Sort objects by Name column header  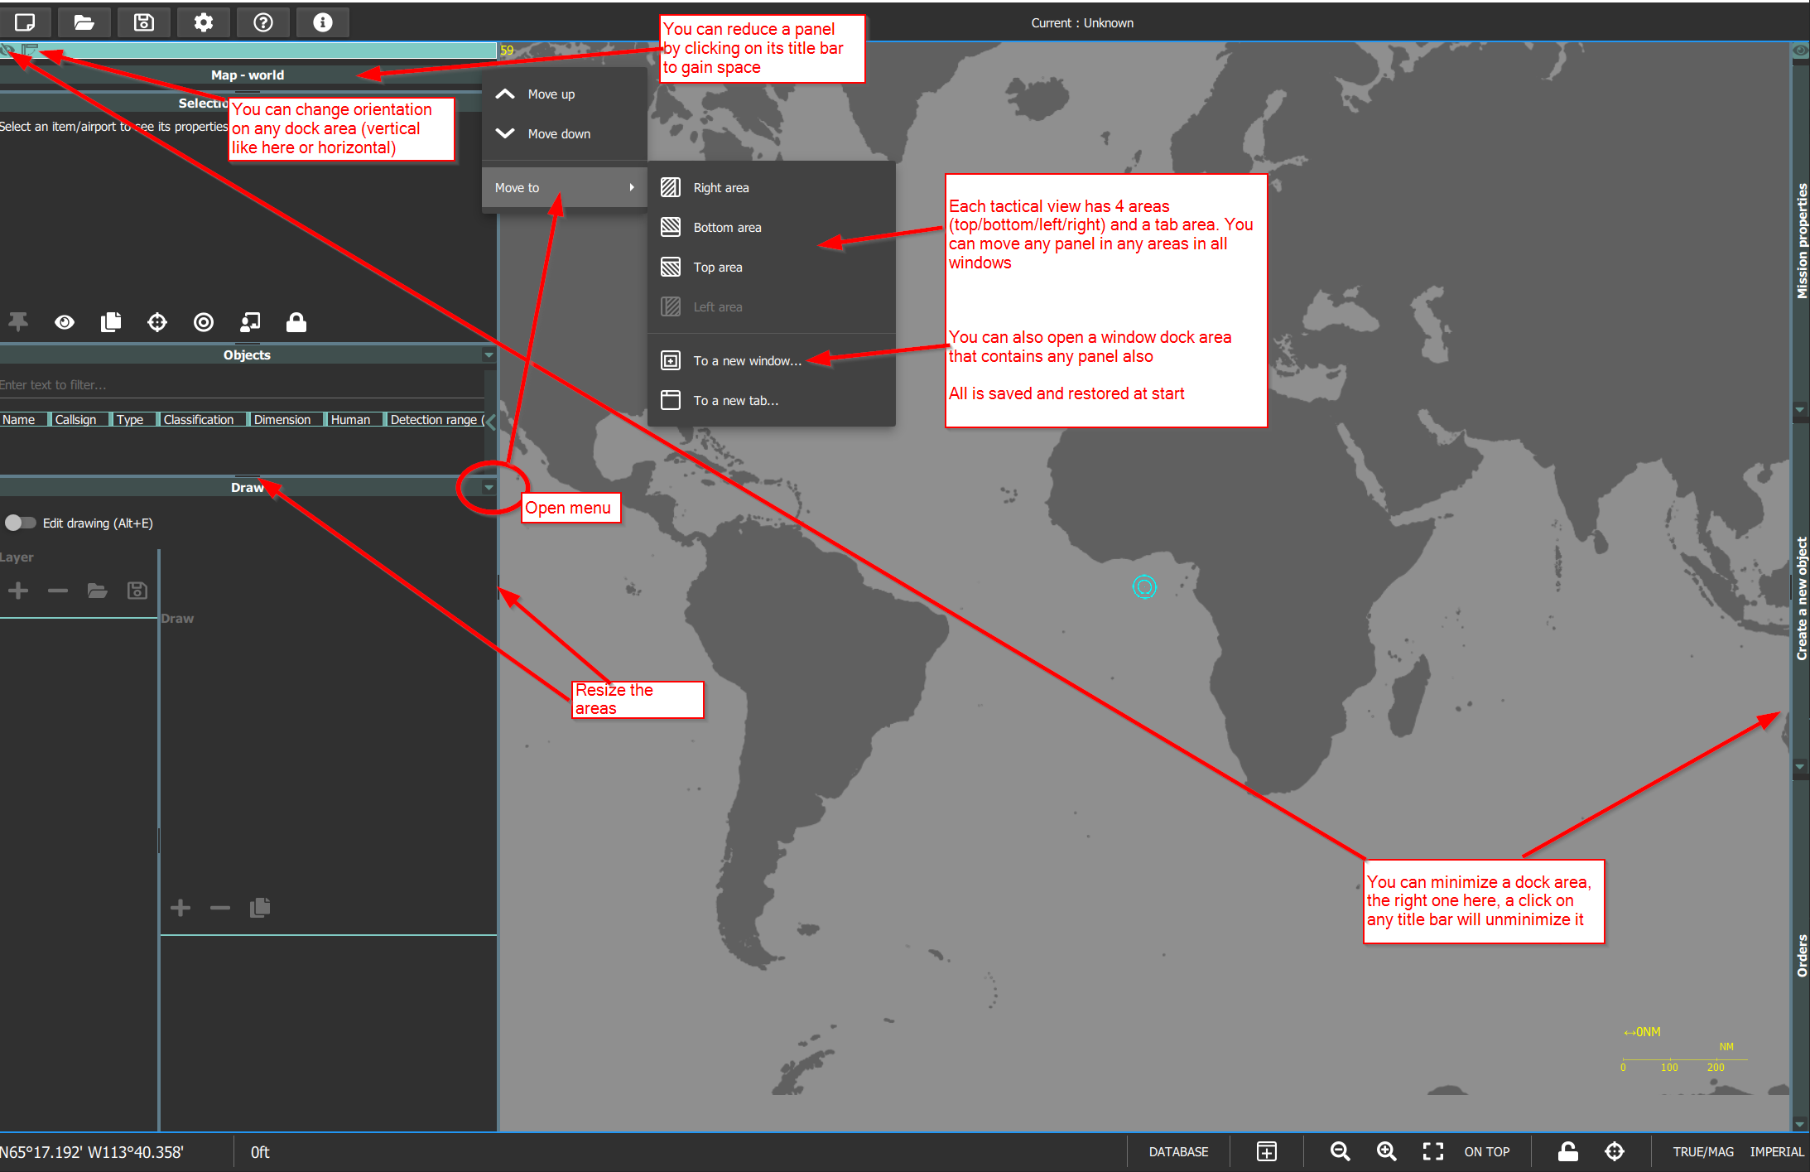tap(23, 420)
